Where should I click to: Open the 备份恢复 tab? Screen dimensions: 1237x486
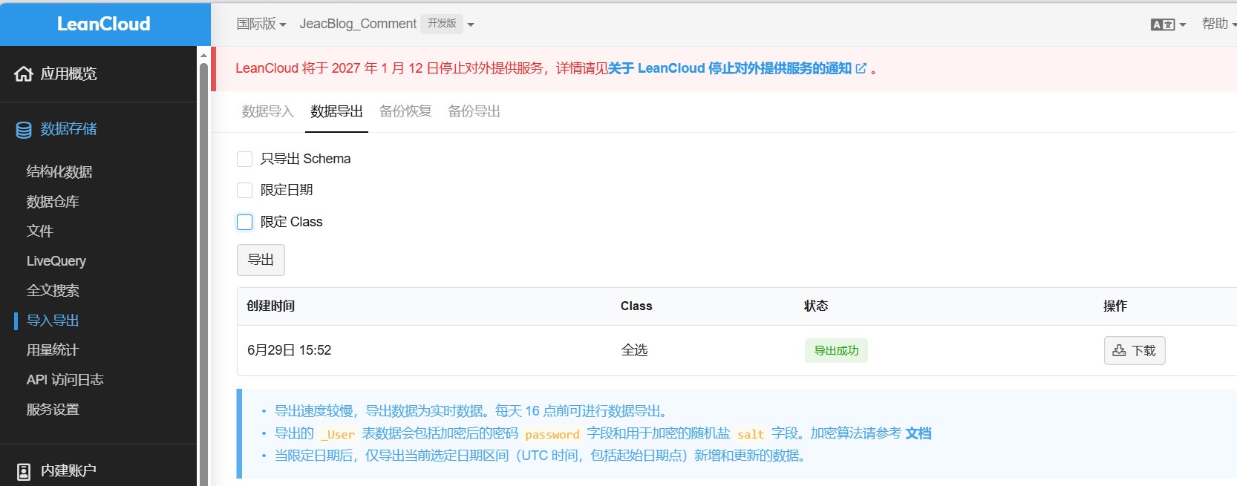[x=405, y=111]
